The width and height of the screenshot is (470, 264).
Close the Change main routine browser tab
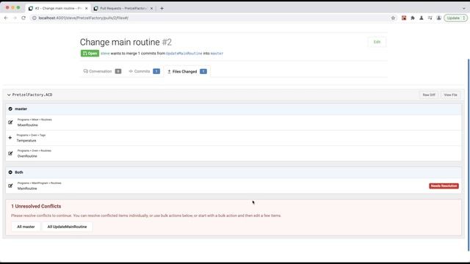[x=87, y=8]
